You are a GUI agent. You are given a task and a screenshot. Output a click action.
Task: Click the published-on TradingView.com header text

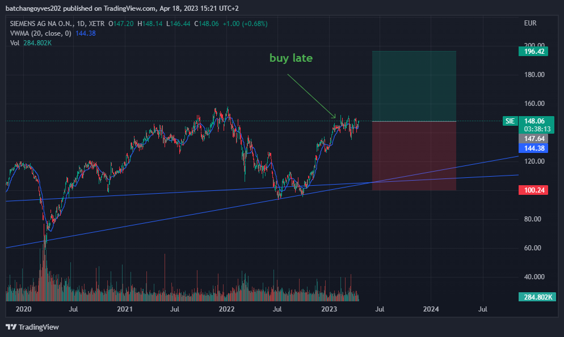pyautogui.click(x=122, y=8)
